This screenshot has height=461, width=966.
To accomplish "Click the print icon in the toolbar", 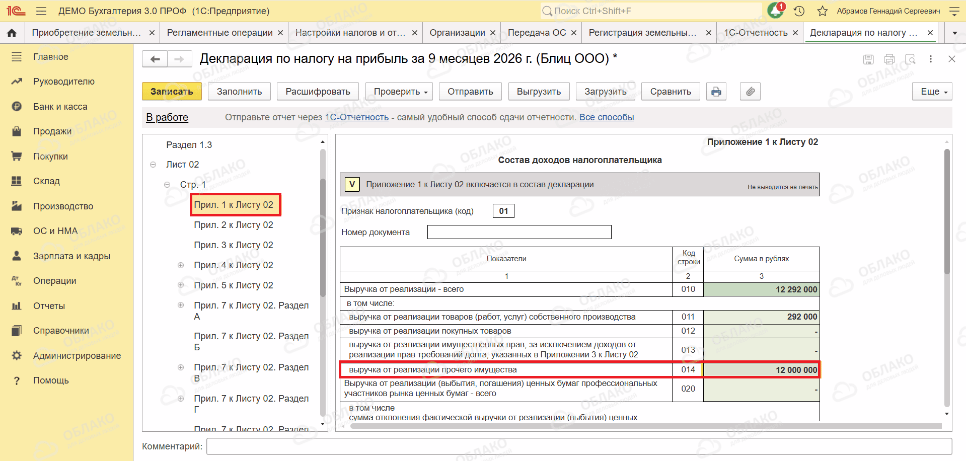I will (716, 92).
